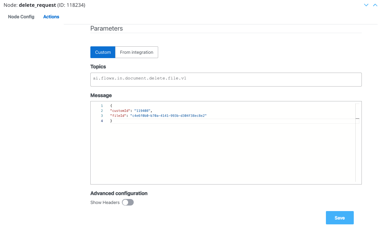
Task: Click the down chevron next to node header
Action: click(x=366, y=5)
